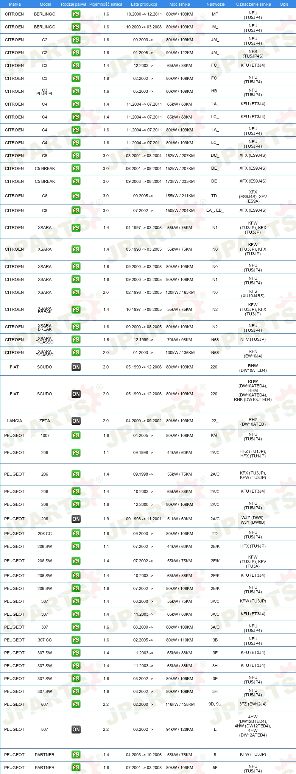Select the NFS (TU5JP4S) engine code cell
Screen dimensions: 296x774
click(x=253, y=54)
